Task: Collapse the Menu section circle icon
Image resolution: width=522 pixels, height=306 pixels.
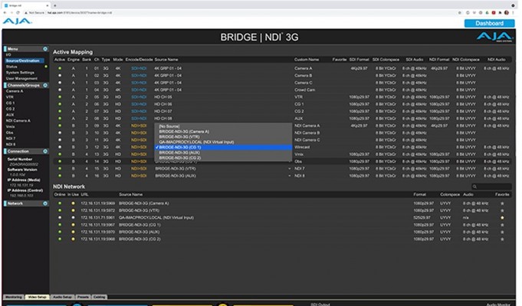Action: coord(45,49)
